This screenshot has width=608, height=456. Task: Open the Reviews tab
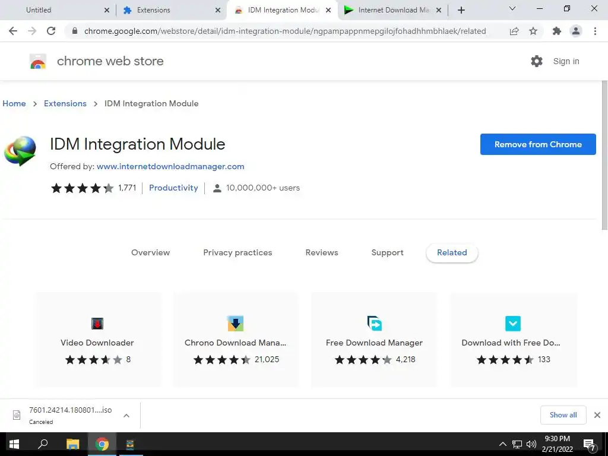pos(322,252)
